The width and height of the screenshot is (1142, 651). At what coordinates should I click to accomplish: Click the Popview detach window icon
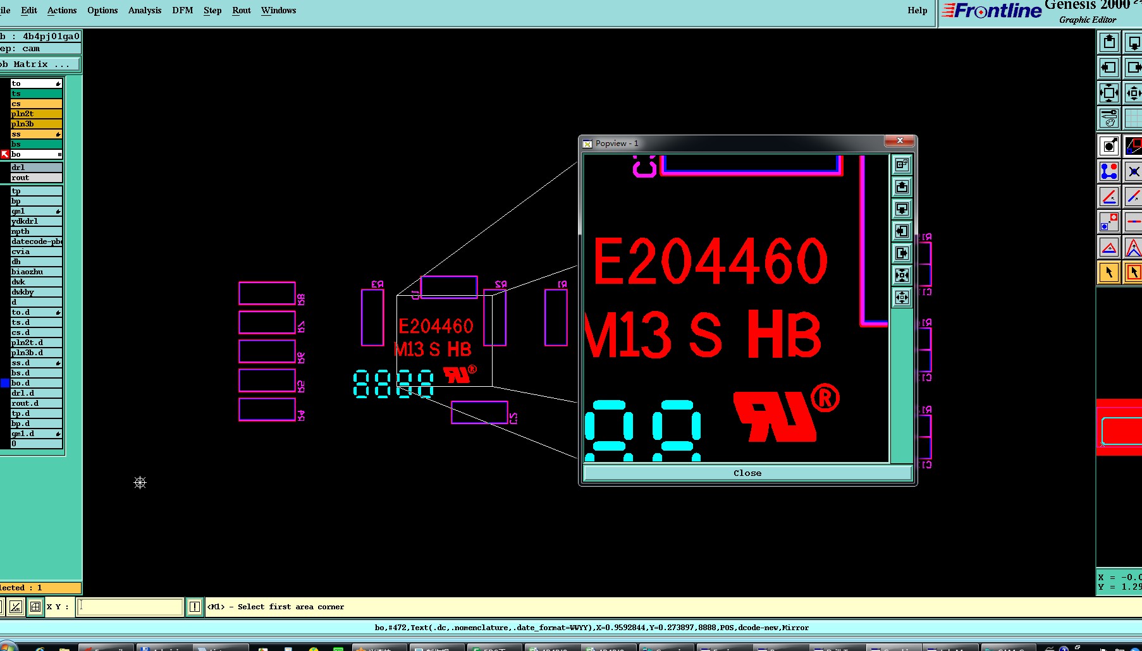(x=902, y=164)
